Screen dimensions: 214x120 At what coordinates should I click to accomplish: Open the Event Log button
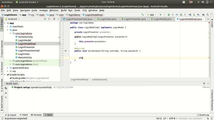tap(203, 115)
